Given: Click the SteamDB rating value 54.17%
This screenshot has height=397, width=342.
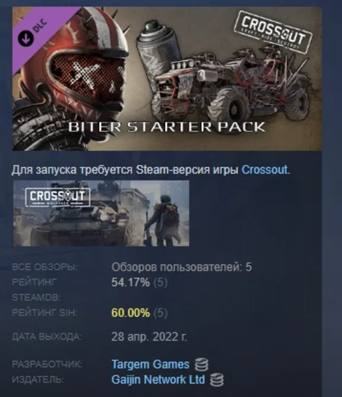Looking at the screenshot, I should tap(131, 282).
